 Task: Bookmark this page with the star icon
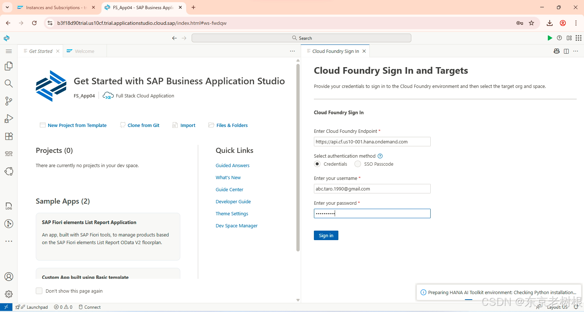531,23
